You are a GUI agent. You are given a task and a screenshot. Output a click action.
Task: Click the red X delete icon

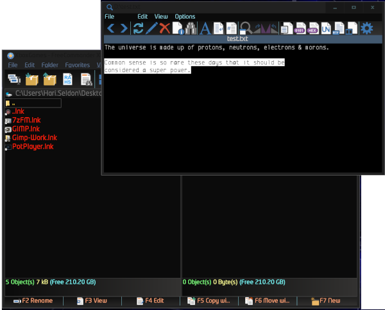[164, 28]
